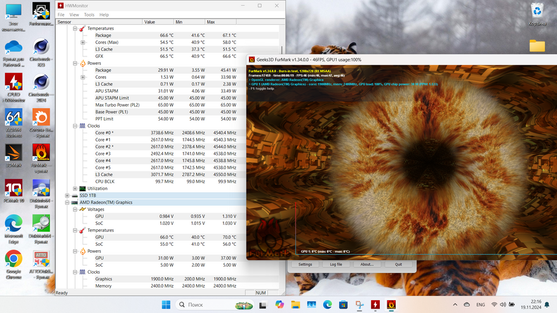Open Cinebench 2024 desktop shortcut
This screenshot has width=557, height=313.
click(41, 88)
